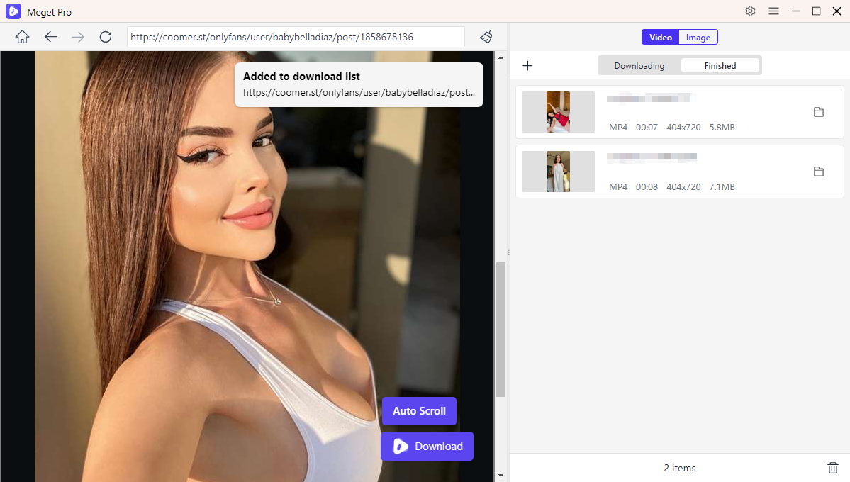Clear browsing data with the broom icon

(486, 37)
